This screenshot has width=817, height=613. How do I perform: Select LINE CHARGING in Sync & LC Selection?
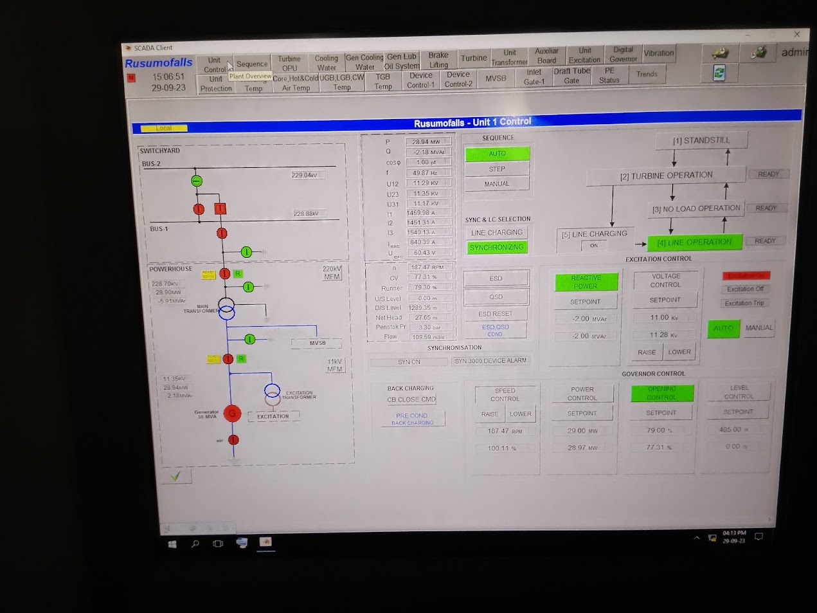click(x=497, y=232)
